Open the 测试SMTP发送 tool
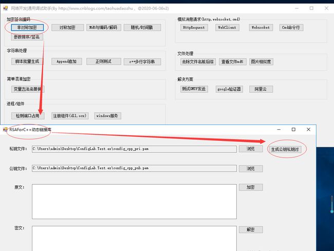This screenshot has height=251, width=334. [194, 89]
